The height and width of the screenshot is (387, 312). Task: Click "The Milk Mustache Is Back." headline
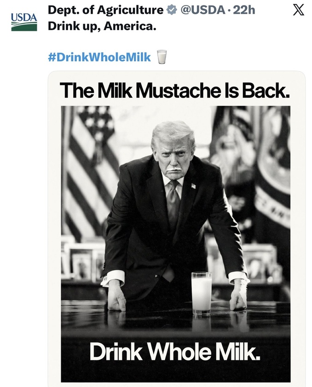click(175, 90)
